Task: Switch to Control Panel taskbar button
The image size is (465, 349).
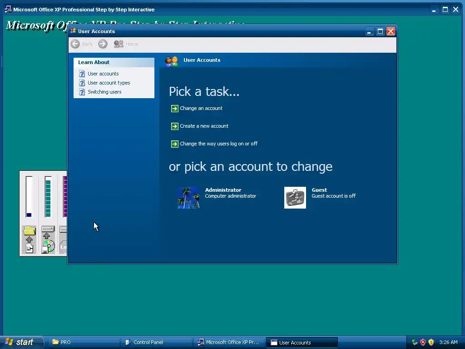Action: point(156,342)
